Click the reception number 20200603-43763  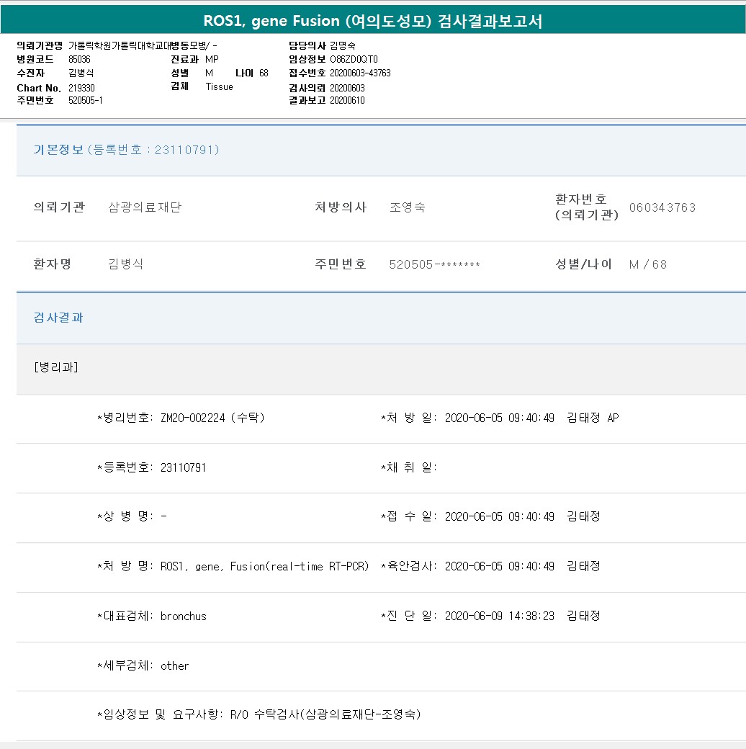click(x=360, y=73)
